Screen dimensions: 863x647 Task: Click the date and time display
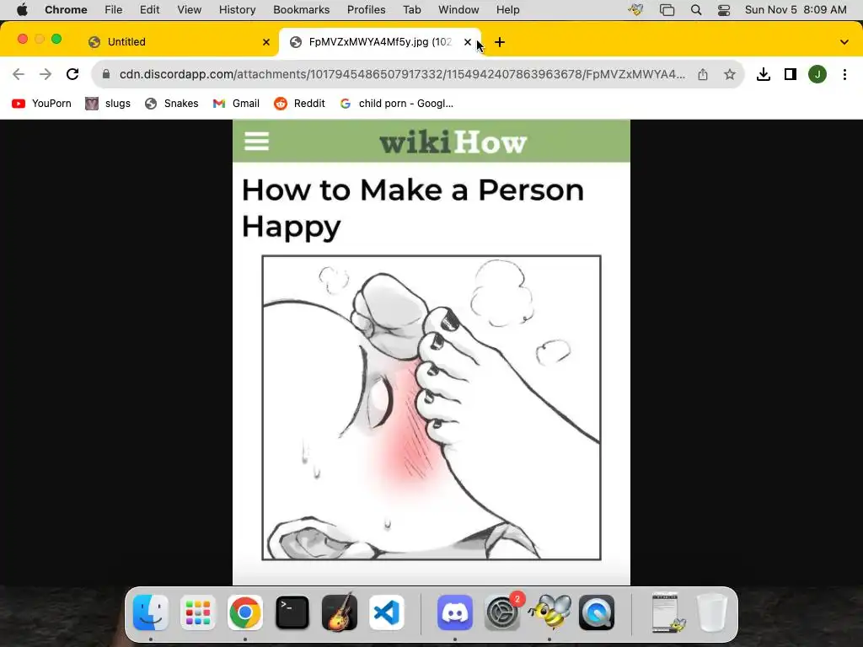[796, 10]
